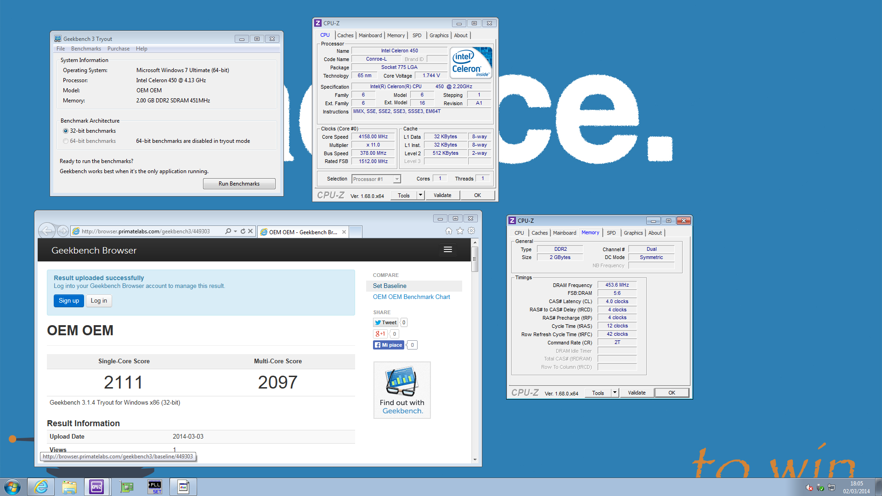Switch to Caches tab in top CPU-Z
Viewport: 882px width, 496px height.
pyautogui.click(x=345, y=35)
